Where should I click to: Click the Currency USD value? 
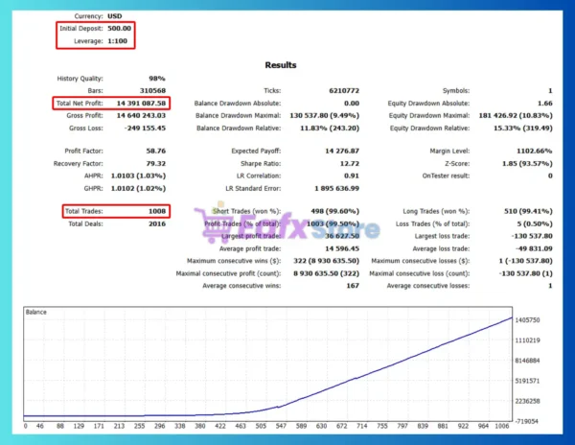(114, 16)
